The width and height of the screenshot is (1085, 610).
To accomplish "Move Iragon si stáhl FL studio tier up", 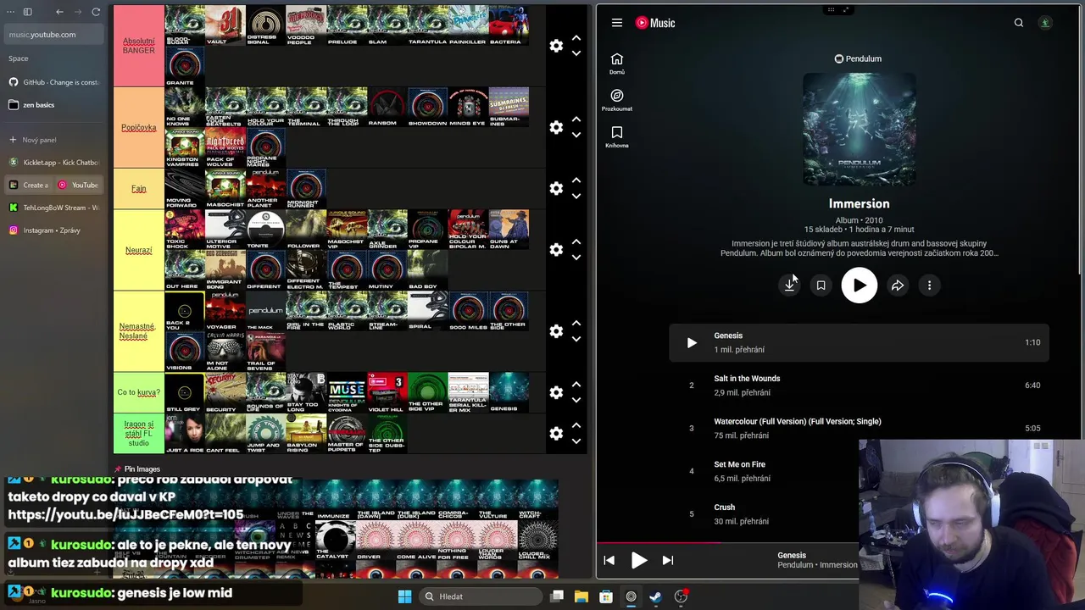I will 576,425.
